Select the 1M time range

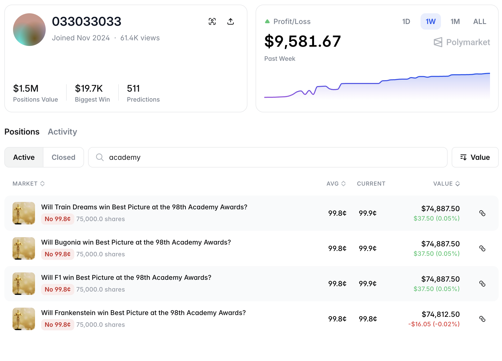(x=455, y=21)
